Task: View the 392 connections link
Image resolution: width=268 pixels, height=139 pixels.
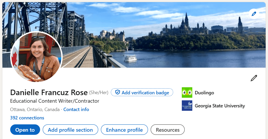Action: (x=27, y=118)
